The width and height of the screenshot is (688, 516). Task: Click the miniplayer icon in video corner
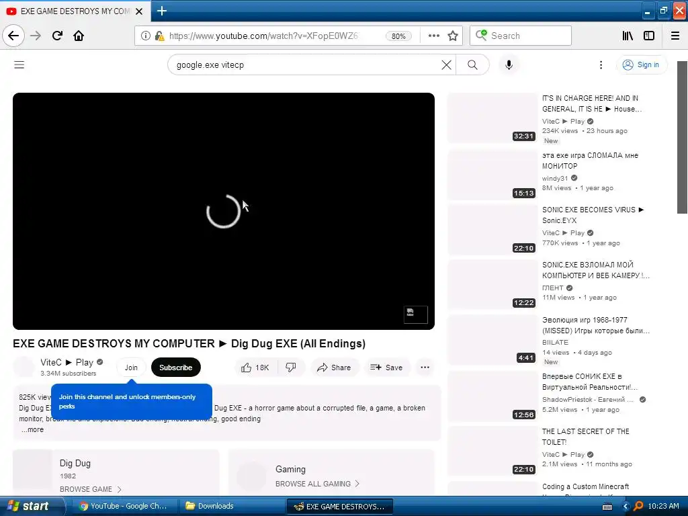tap(415, 314)
